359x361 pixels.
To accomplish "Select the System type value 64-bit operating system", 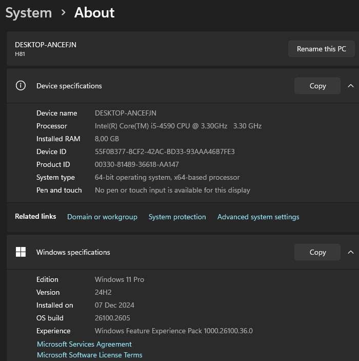I will click(167, 177).
